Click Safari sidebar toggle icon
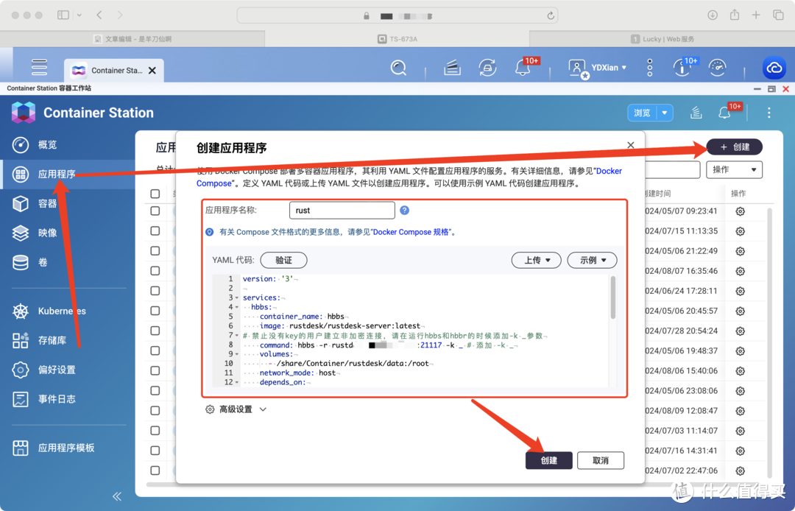The image size is (795, 511). click(63, 15)
